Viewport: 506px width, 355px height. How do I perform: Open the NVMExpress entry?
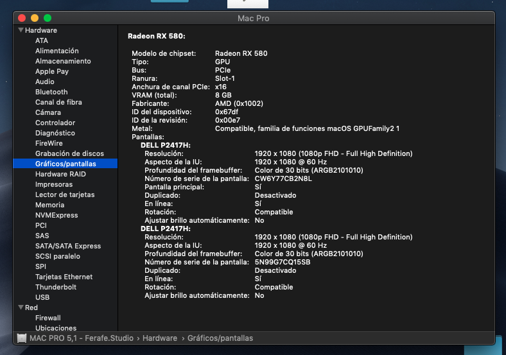tap(57, 215)
